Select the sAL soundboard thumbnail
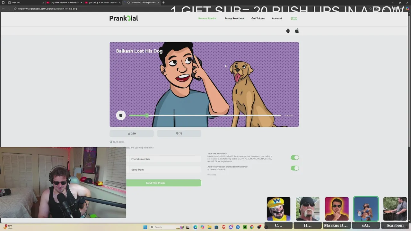Screen dimensions: 411x231 (366, 209)
